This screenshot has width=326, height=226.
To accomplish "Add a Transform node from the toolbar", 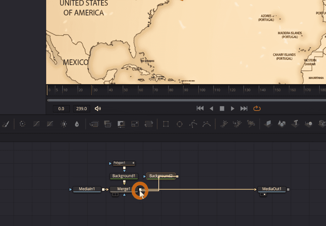I will click(149, 124).
